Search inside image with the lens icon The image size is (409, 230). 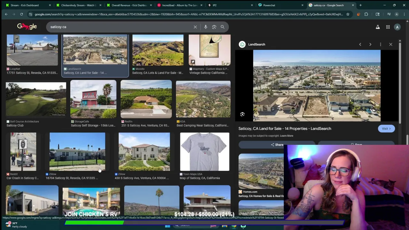[x=242, y=114]
